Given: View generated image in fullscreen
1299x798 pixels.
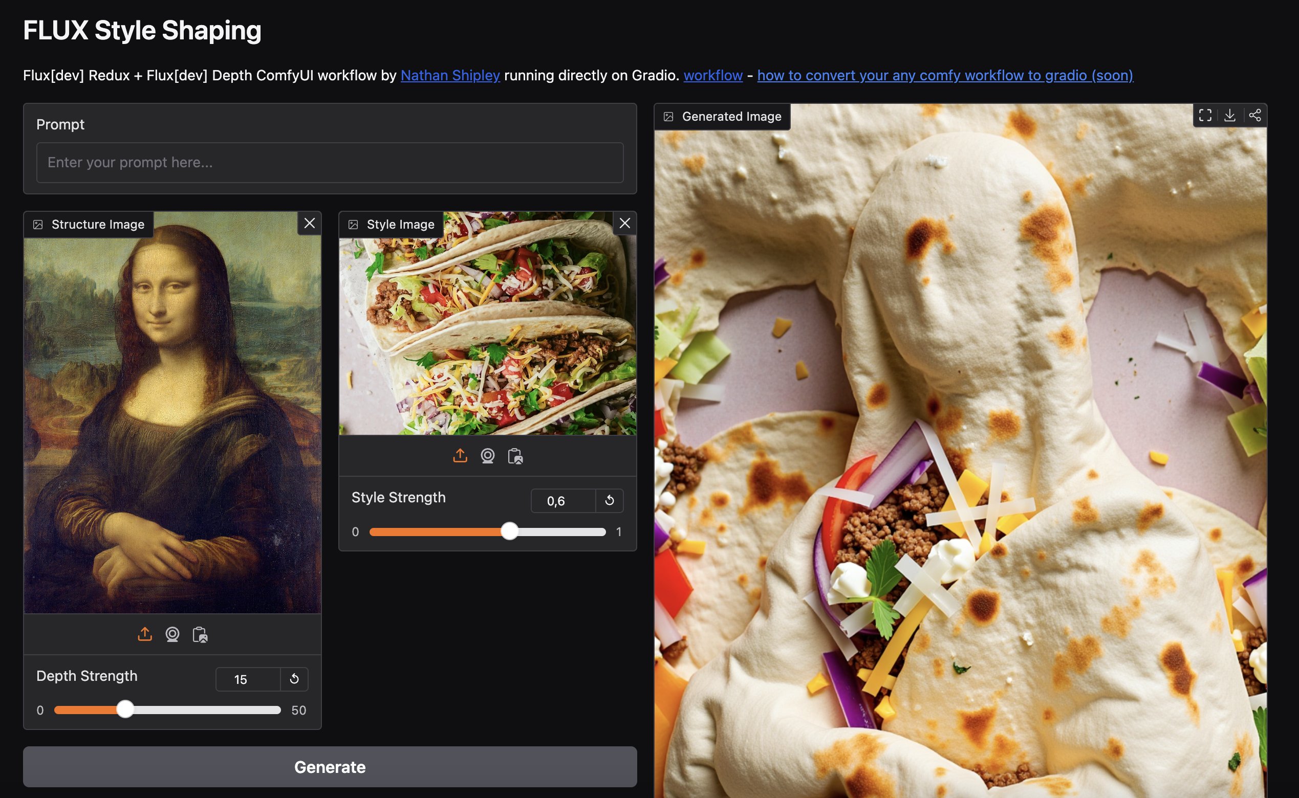Looking at the screenshot, I should [x=1205, y=115].
